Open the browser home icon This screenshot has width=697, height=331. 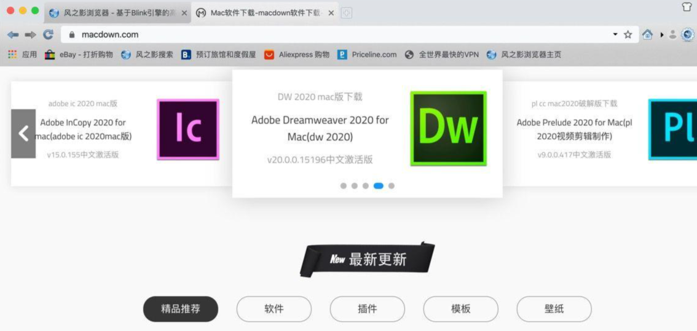point(648,34)
